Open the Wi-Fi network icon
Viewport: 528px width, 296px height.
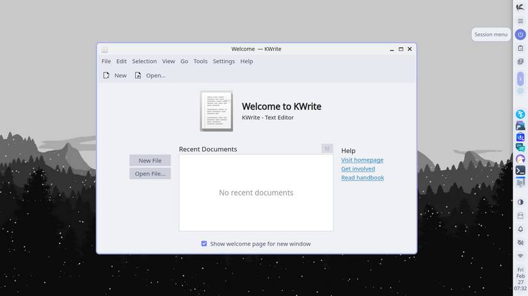520,256
